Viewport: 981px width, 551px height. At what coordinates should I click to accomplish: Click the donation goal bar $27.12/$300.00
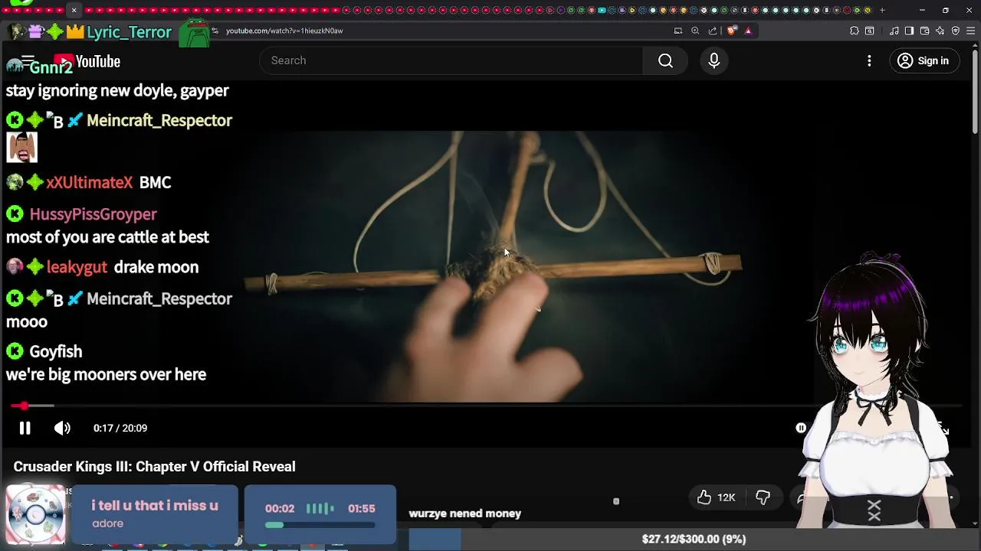point(694,539)
